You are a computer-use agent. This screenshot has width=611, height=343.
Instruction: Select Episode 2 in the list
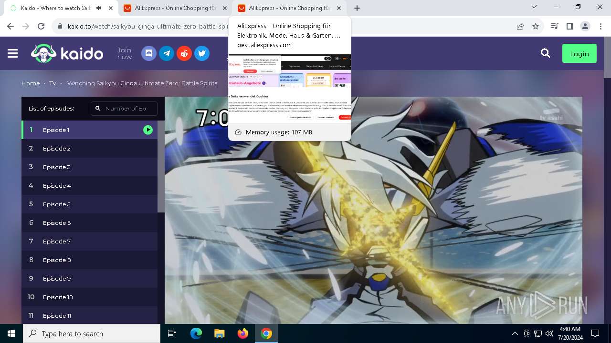tap(89, 148)
